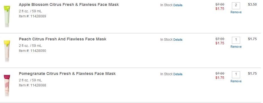Open Apple Blossom Citrus Fresh & Flawless title
Screen dimensions: 263x103
(x=69, y=5)
